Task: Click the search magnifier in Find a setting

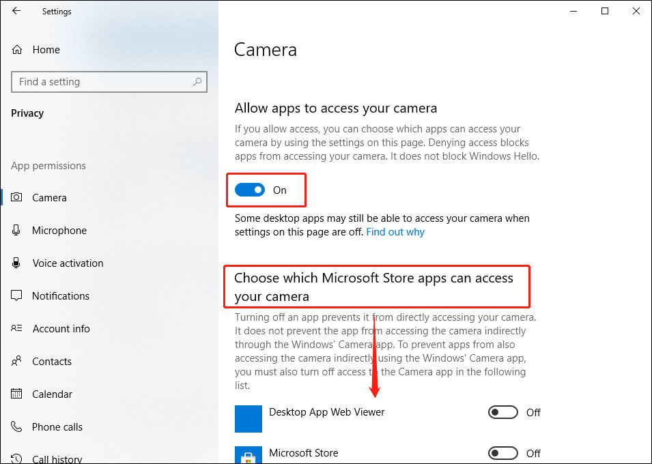Action: [197, 82]
